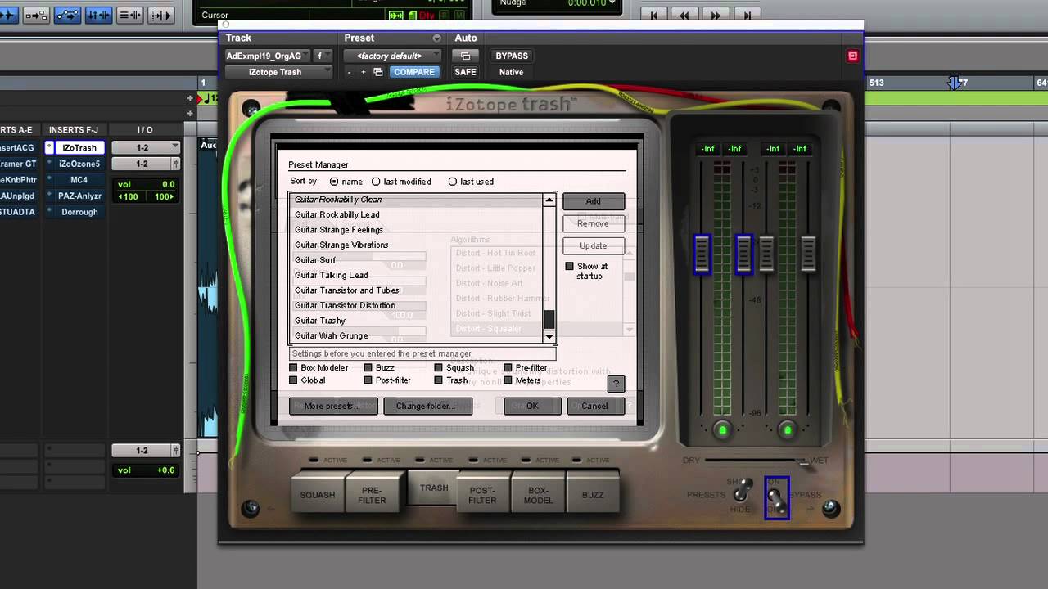Toggle the Meters checkbox
The image size is (1048, 589).
(508, 380)
